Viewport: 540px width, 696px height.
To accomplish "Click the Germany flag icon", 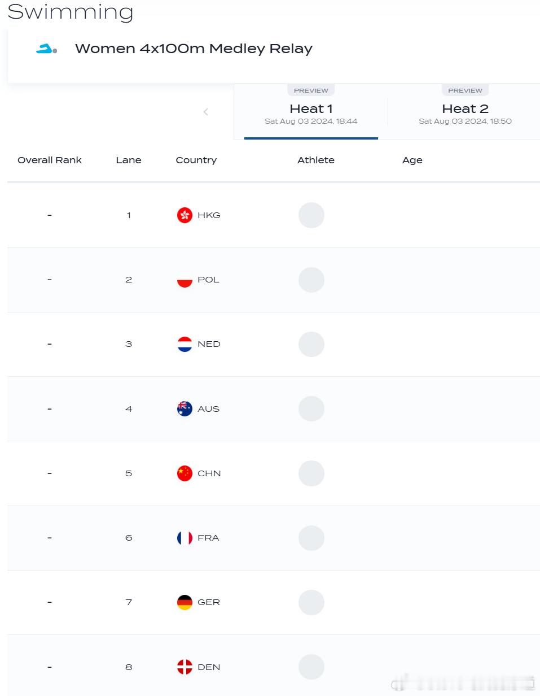I will 185,602.
